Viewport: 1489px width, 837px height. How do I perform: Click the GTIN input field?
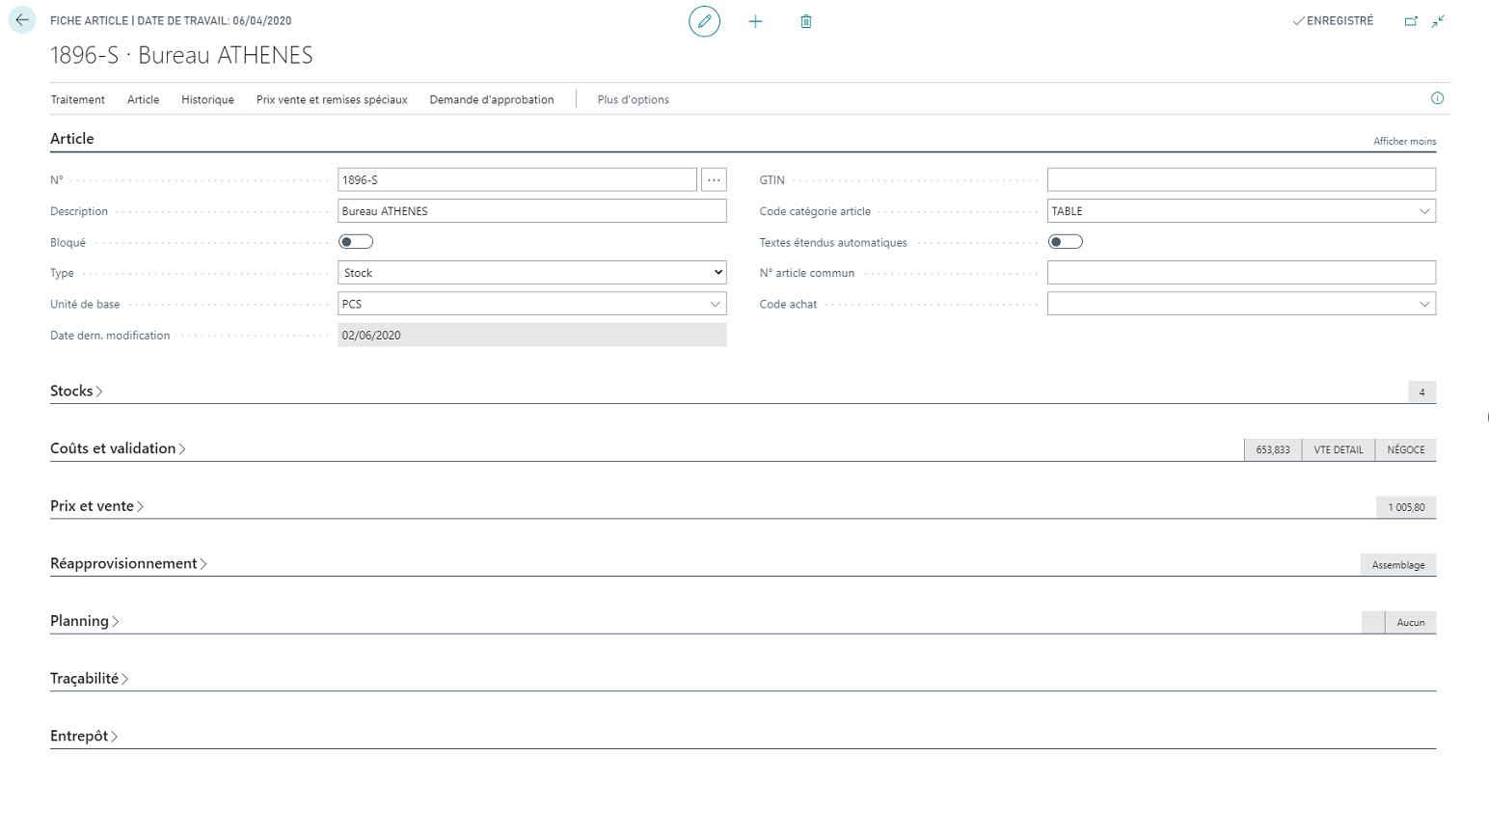pyautogui.click(x=1241, y=179)
